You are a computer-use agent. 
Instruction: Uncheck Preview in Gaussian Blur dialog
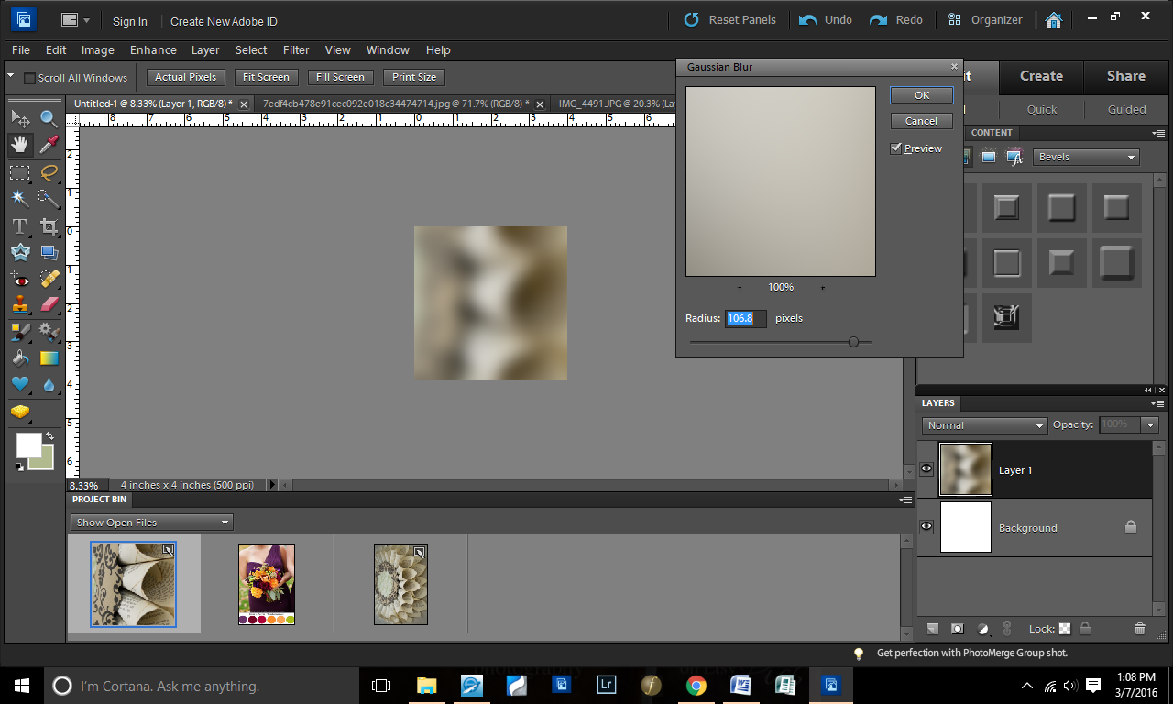tap(896, 148)
